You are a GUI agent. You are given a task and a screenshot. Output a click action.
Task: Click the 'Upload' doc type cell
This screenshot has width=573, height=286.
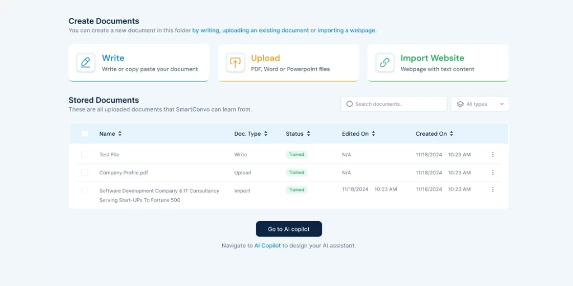point(243,173)
